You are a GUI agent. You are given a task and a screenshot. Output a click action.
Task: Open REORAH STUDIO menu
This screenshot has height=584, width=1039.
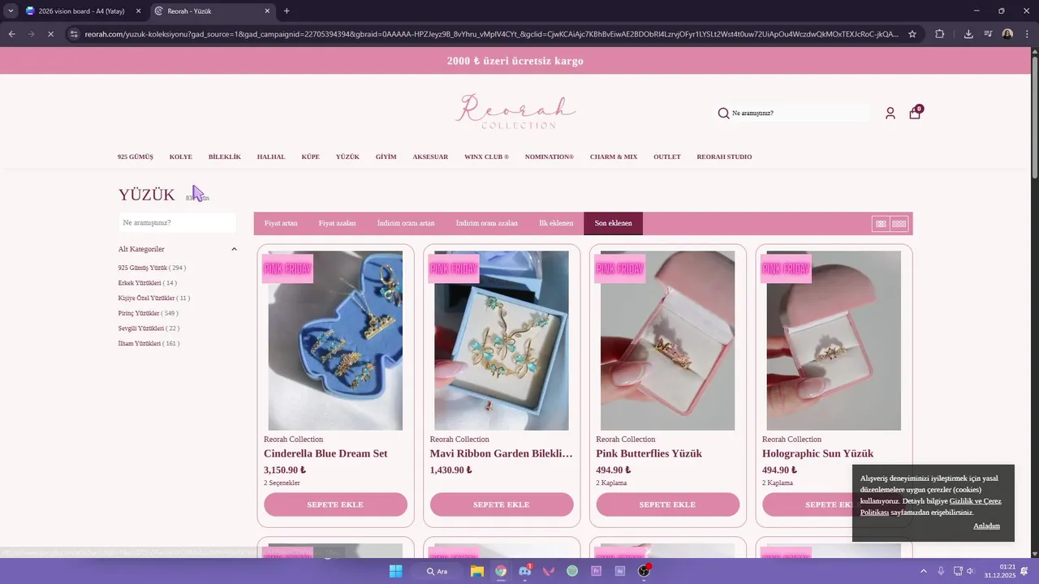tap(724, 157)
